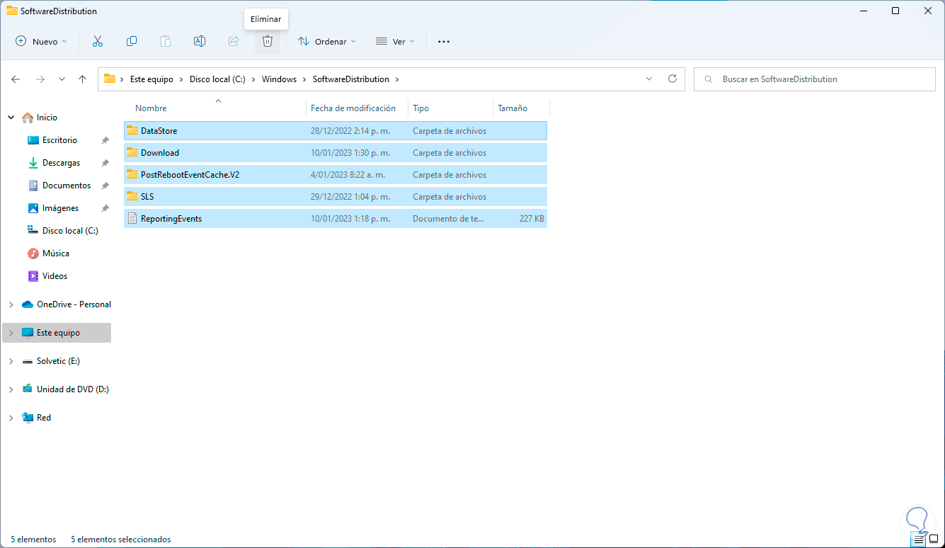Select Solvetic (E:) drive in sidebar
Image resolution: width=945 pixels, height=548 pixels.
pos(58,361)
